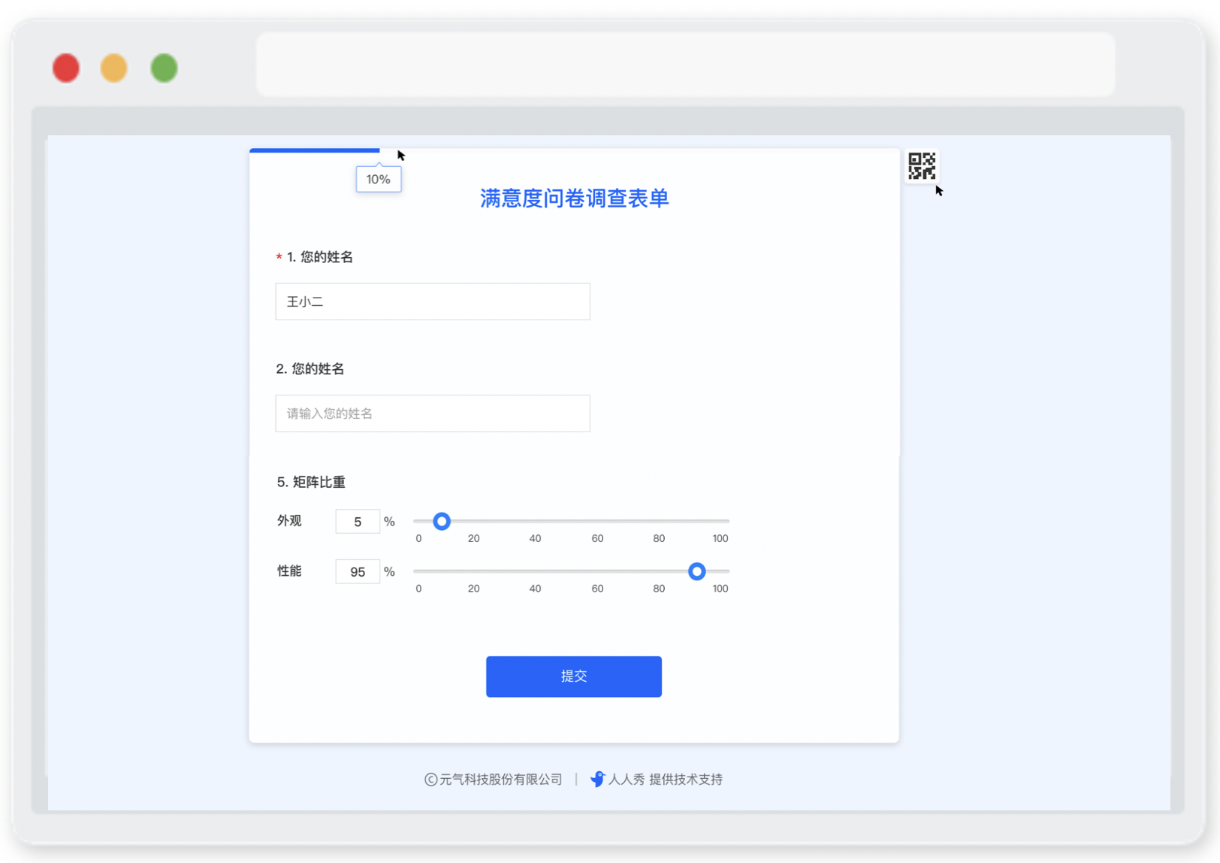The height and width of the screenshot is (863, 1220).
Task: Click the yellow minimize window dot
Action: tap(114, 68)
